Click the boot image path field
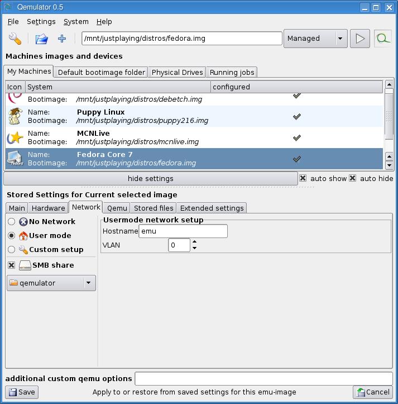 click(182, 39)
